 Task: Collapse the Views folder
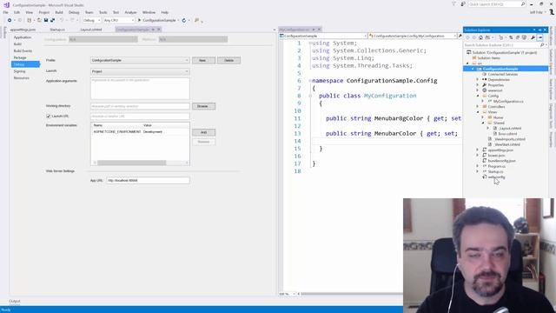coord(478,112)
